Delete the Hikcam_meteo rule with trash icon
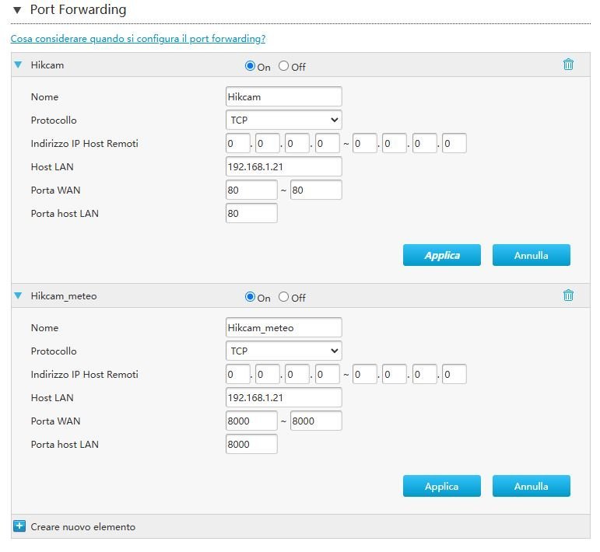The height and width of the screenshot is (552, 600). click(568, 295)
